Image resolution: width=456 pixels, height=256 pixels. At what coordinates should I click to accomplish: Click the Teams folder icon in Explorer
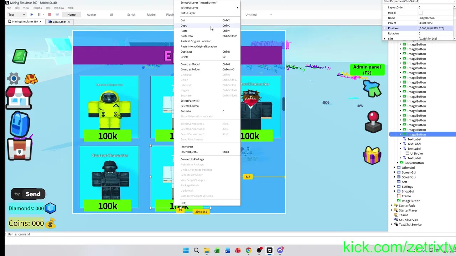[396, 215]
